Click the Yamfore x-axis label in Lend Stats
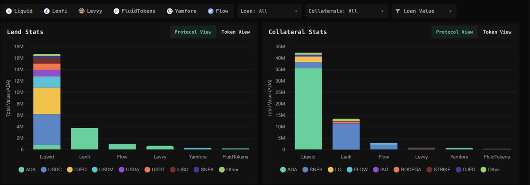This screenshot has width=530, height=185. [x=197, y=157]
